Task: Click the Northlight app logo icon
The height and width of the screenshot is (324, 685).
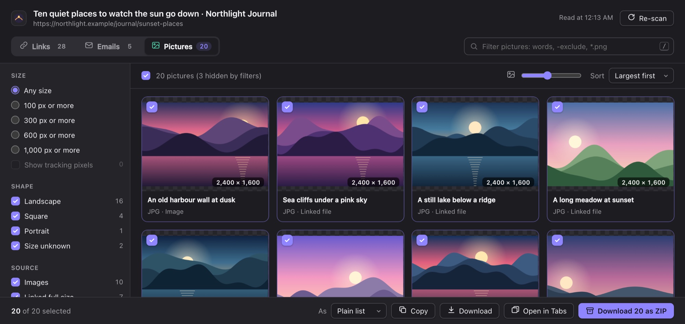Action: [x=19, y=18]
